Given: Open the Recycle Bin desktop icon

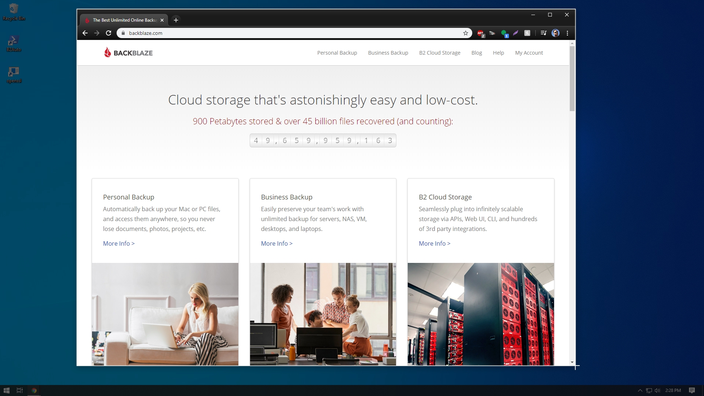Looking at the screenshot, I should coord(14,12).
